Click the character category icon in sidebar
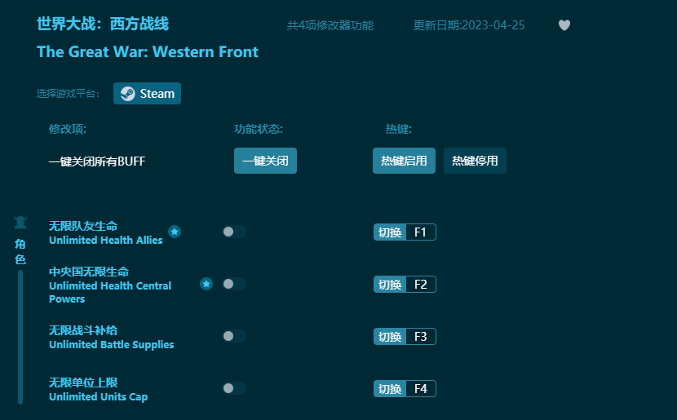This screenshot has width=677, height=420. coord(20,223)
